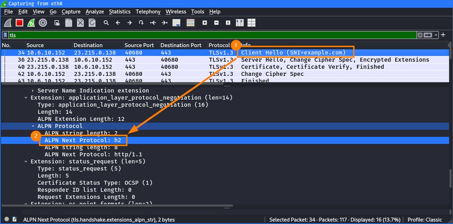The width and height of the screenshot is (453, 224).
Task: Sort by Source Port column header
Action: coord(141,45)
